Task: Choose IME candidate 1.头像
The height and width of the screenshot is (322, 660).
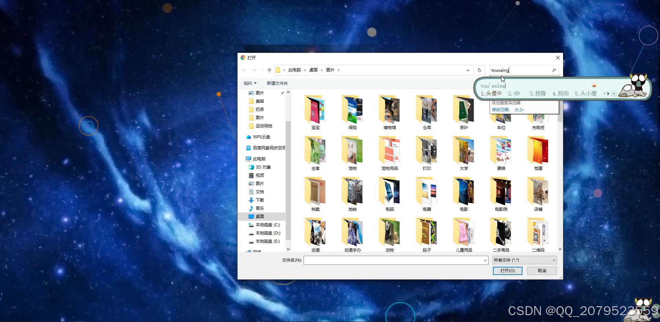Action: [x=491, y=93]
